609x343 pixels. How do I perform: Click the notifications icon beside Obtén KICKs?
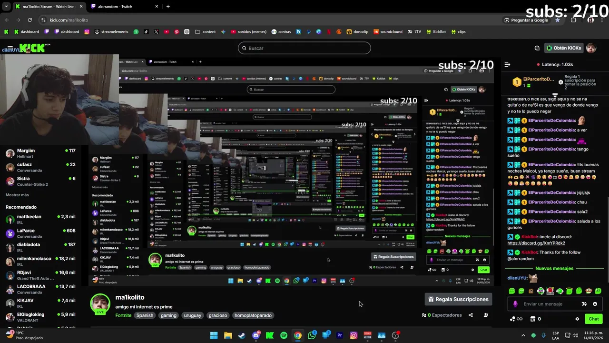tap(537, 48)
